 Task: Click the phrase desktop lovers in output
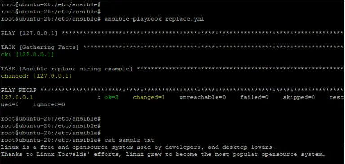click(x=247, y=147)
